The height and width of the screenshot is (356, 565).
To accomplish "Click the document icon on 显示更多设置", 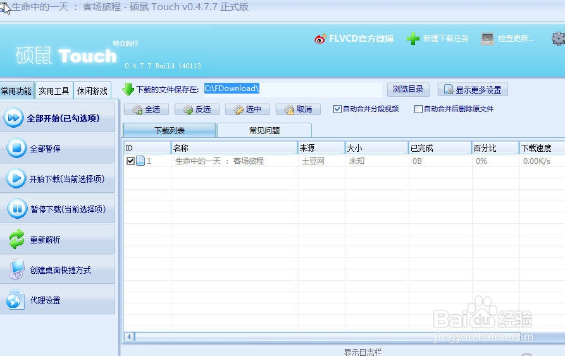I will pos(449,89).
